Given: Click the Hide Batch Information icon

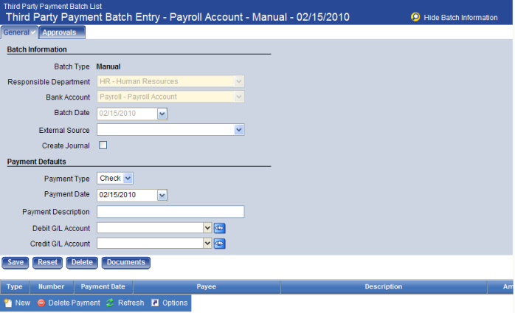Looking at the screenshot, I should 415,17.
